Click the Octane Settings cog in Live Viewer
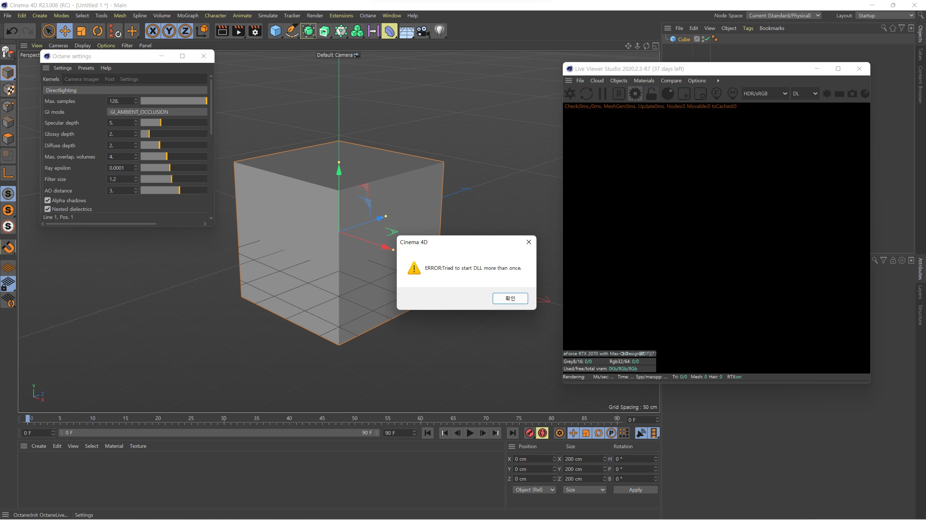 point(635,94)
